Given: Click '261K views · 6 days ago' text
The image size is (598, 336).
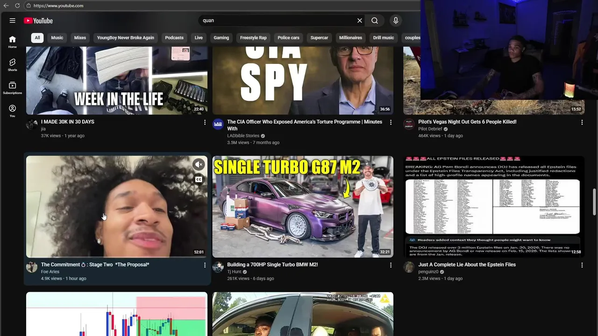Looking at the screenshot, I should point(250,279).
